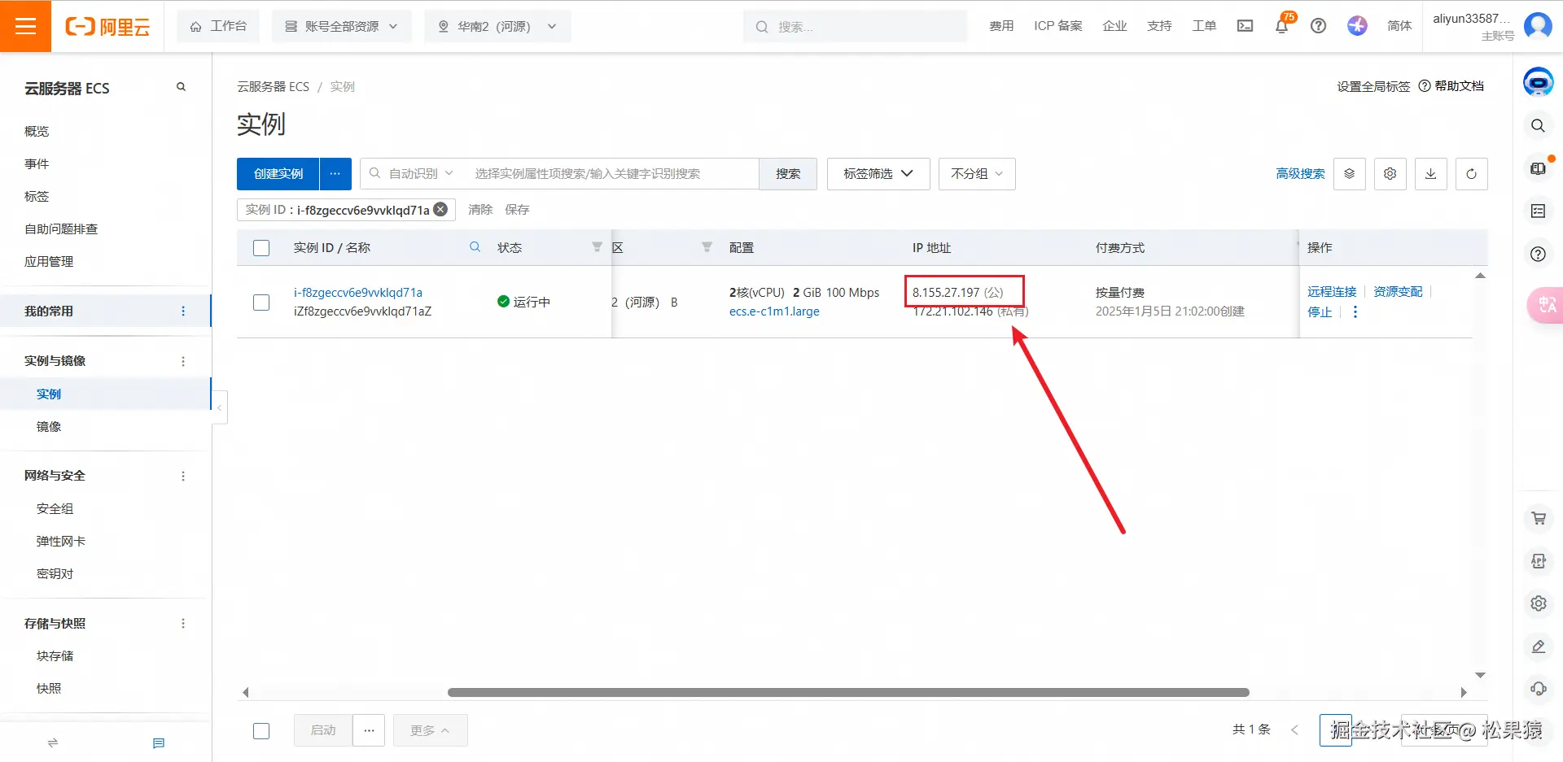Viewport: 1563px width, 762px height.
Task: Open the hamburger main menu
Action: coord(25,26)
